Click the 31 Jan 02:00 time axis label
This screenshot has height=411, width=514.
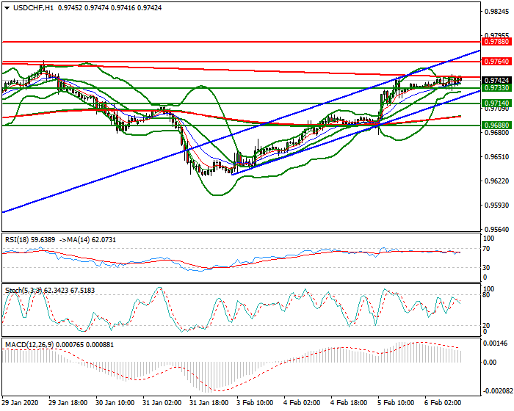pyautogui.click(x=162, y=402)
